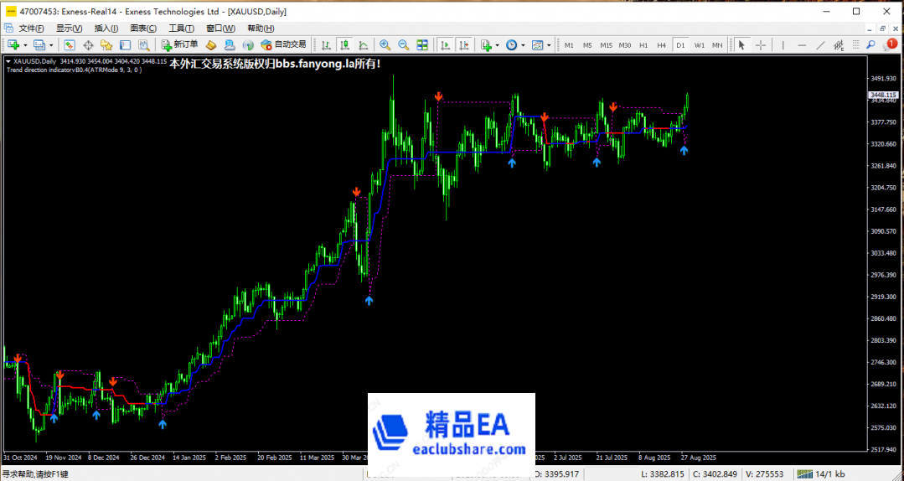This screenshot has height=481, width=904.
Task: Select the trendline drawing tool
Action: (x=820, y=45)
